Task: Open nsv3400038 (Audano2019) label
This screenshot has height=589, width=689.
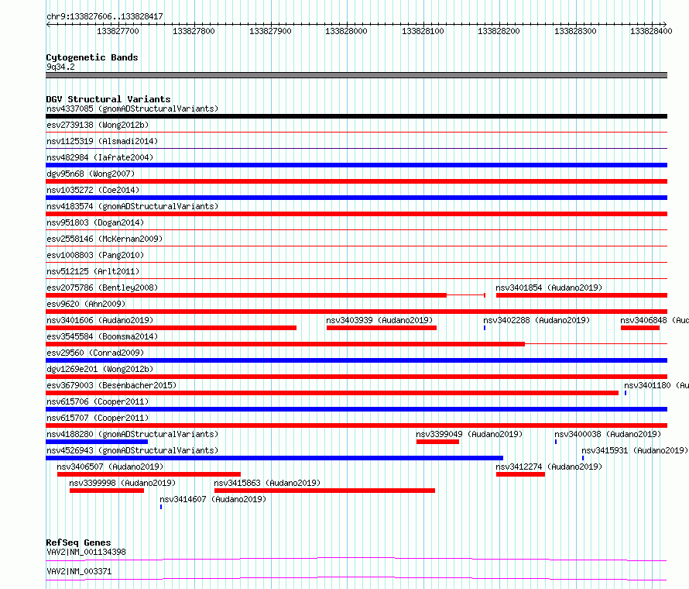Action: (x=608, y=434)
